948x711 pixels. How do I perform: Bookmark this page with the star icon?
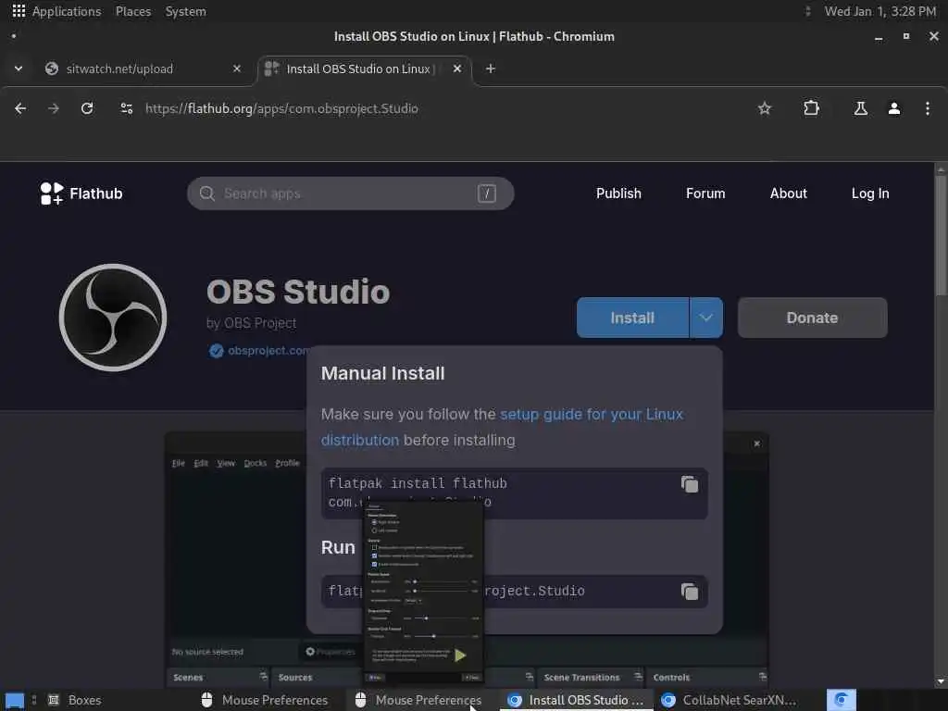point(765,108)
